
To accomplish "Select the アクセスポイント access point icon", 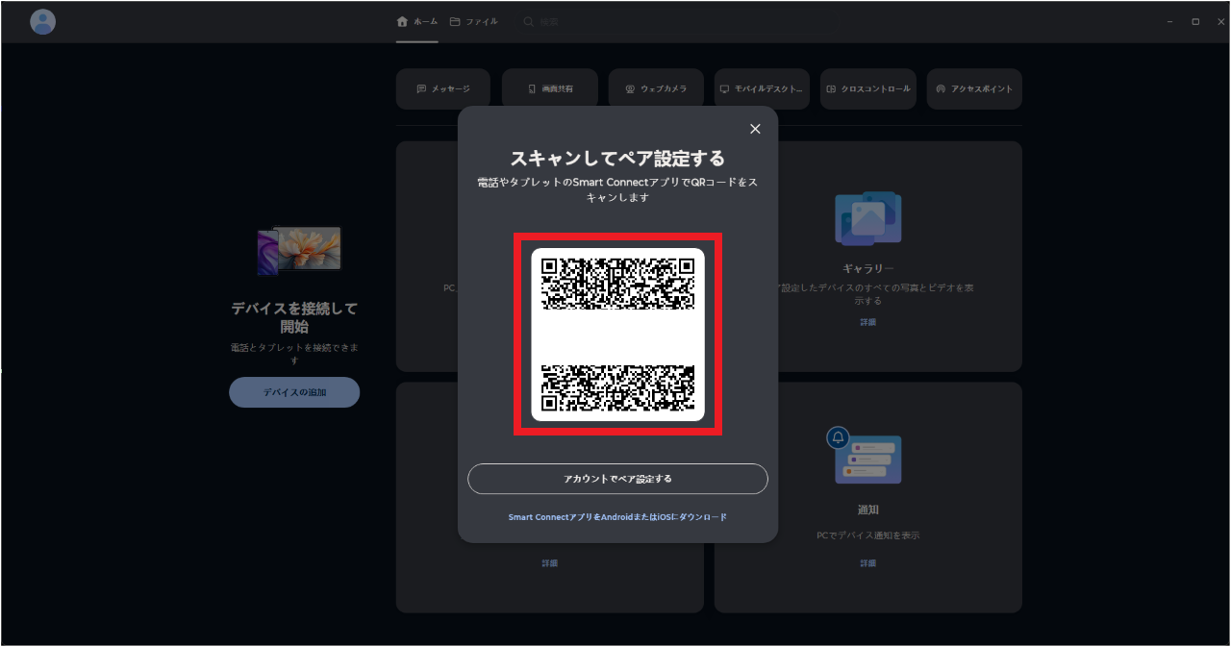I will click(940, 88).
